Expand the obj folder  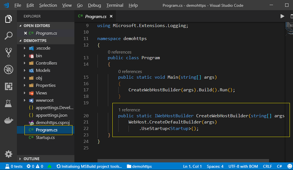[x=24, y=78]
